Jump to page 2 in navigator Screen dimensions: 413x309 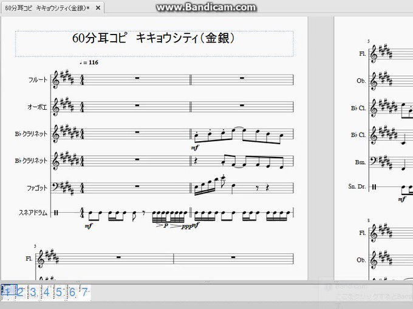click(21, 292)
